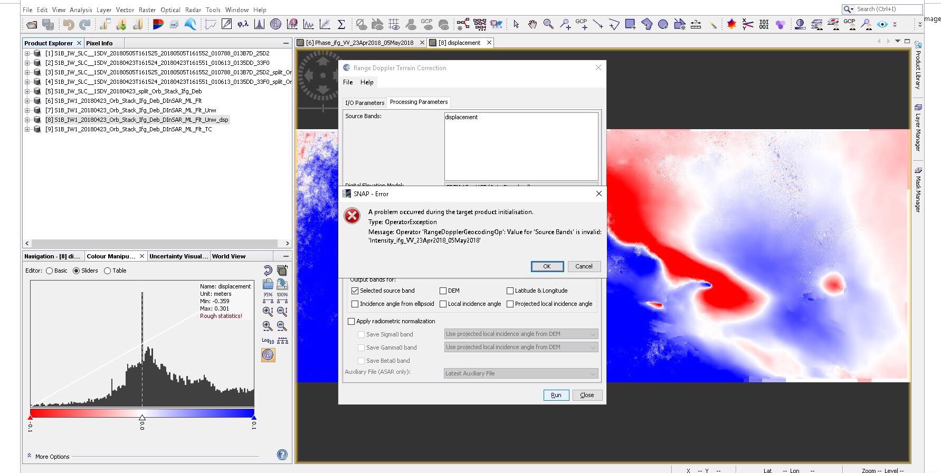Image resolution: width=941 pixels, height=473 pixels.
Task: Open the Radar menu
Action: [x=193, y=9]
